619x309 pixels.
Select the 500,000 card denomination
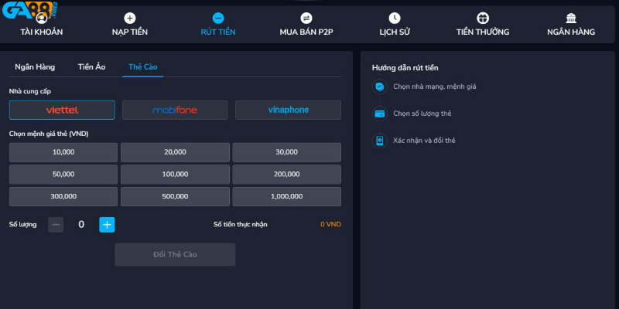tap(175, 196)
